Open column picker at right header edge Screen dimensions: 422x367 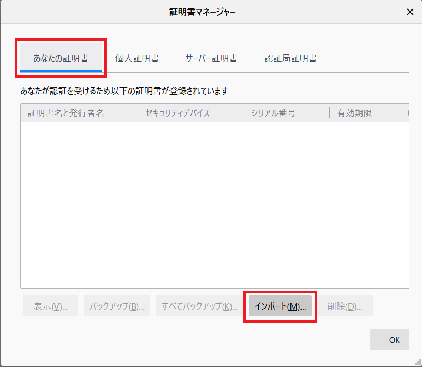tap(407, 113)
